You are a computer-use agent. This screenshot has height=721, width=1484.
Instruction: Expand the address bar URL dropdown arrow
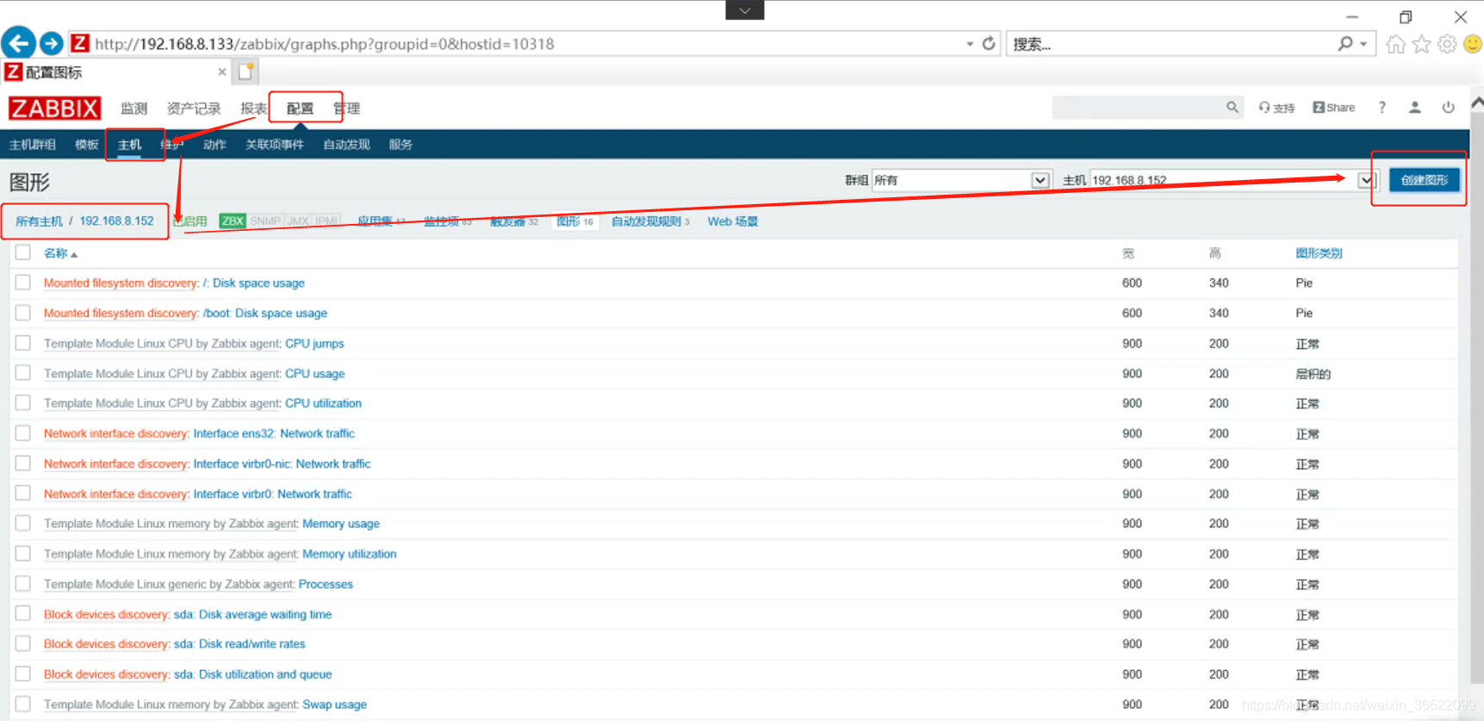point(970,44)
